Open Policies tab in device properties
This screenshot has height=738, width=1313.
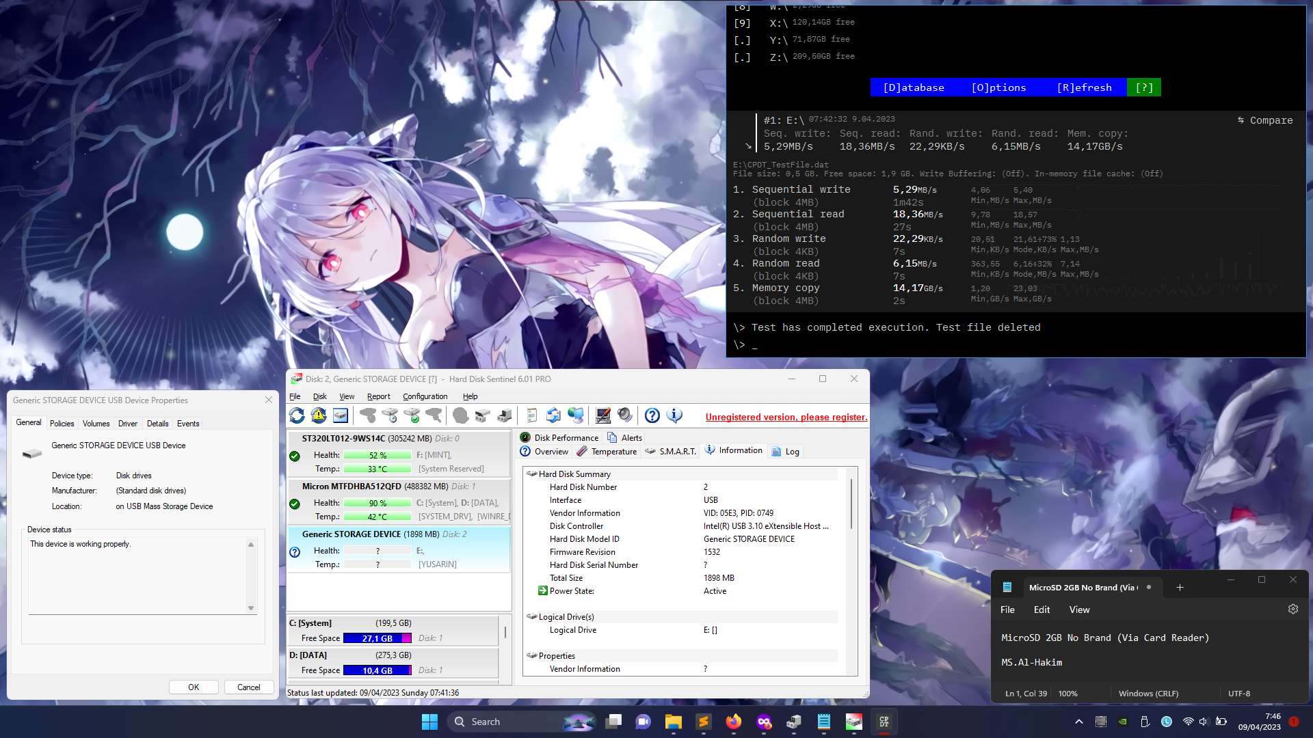pyautogui.click(x=62, y=424)
